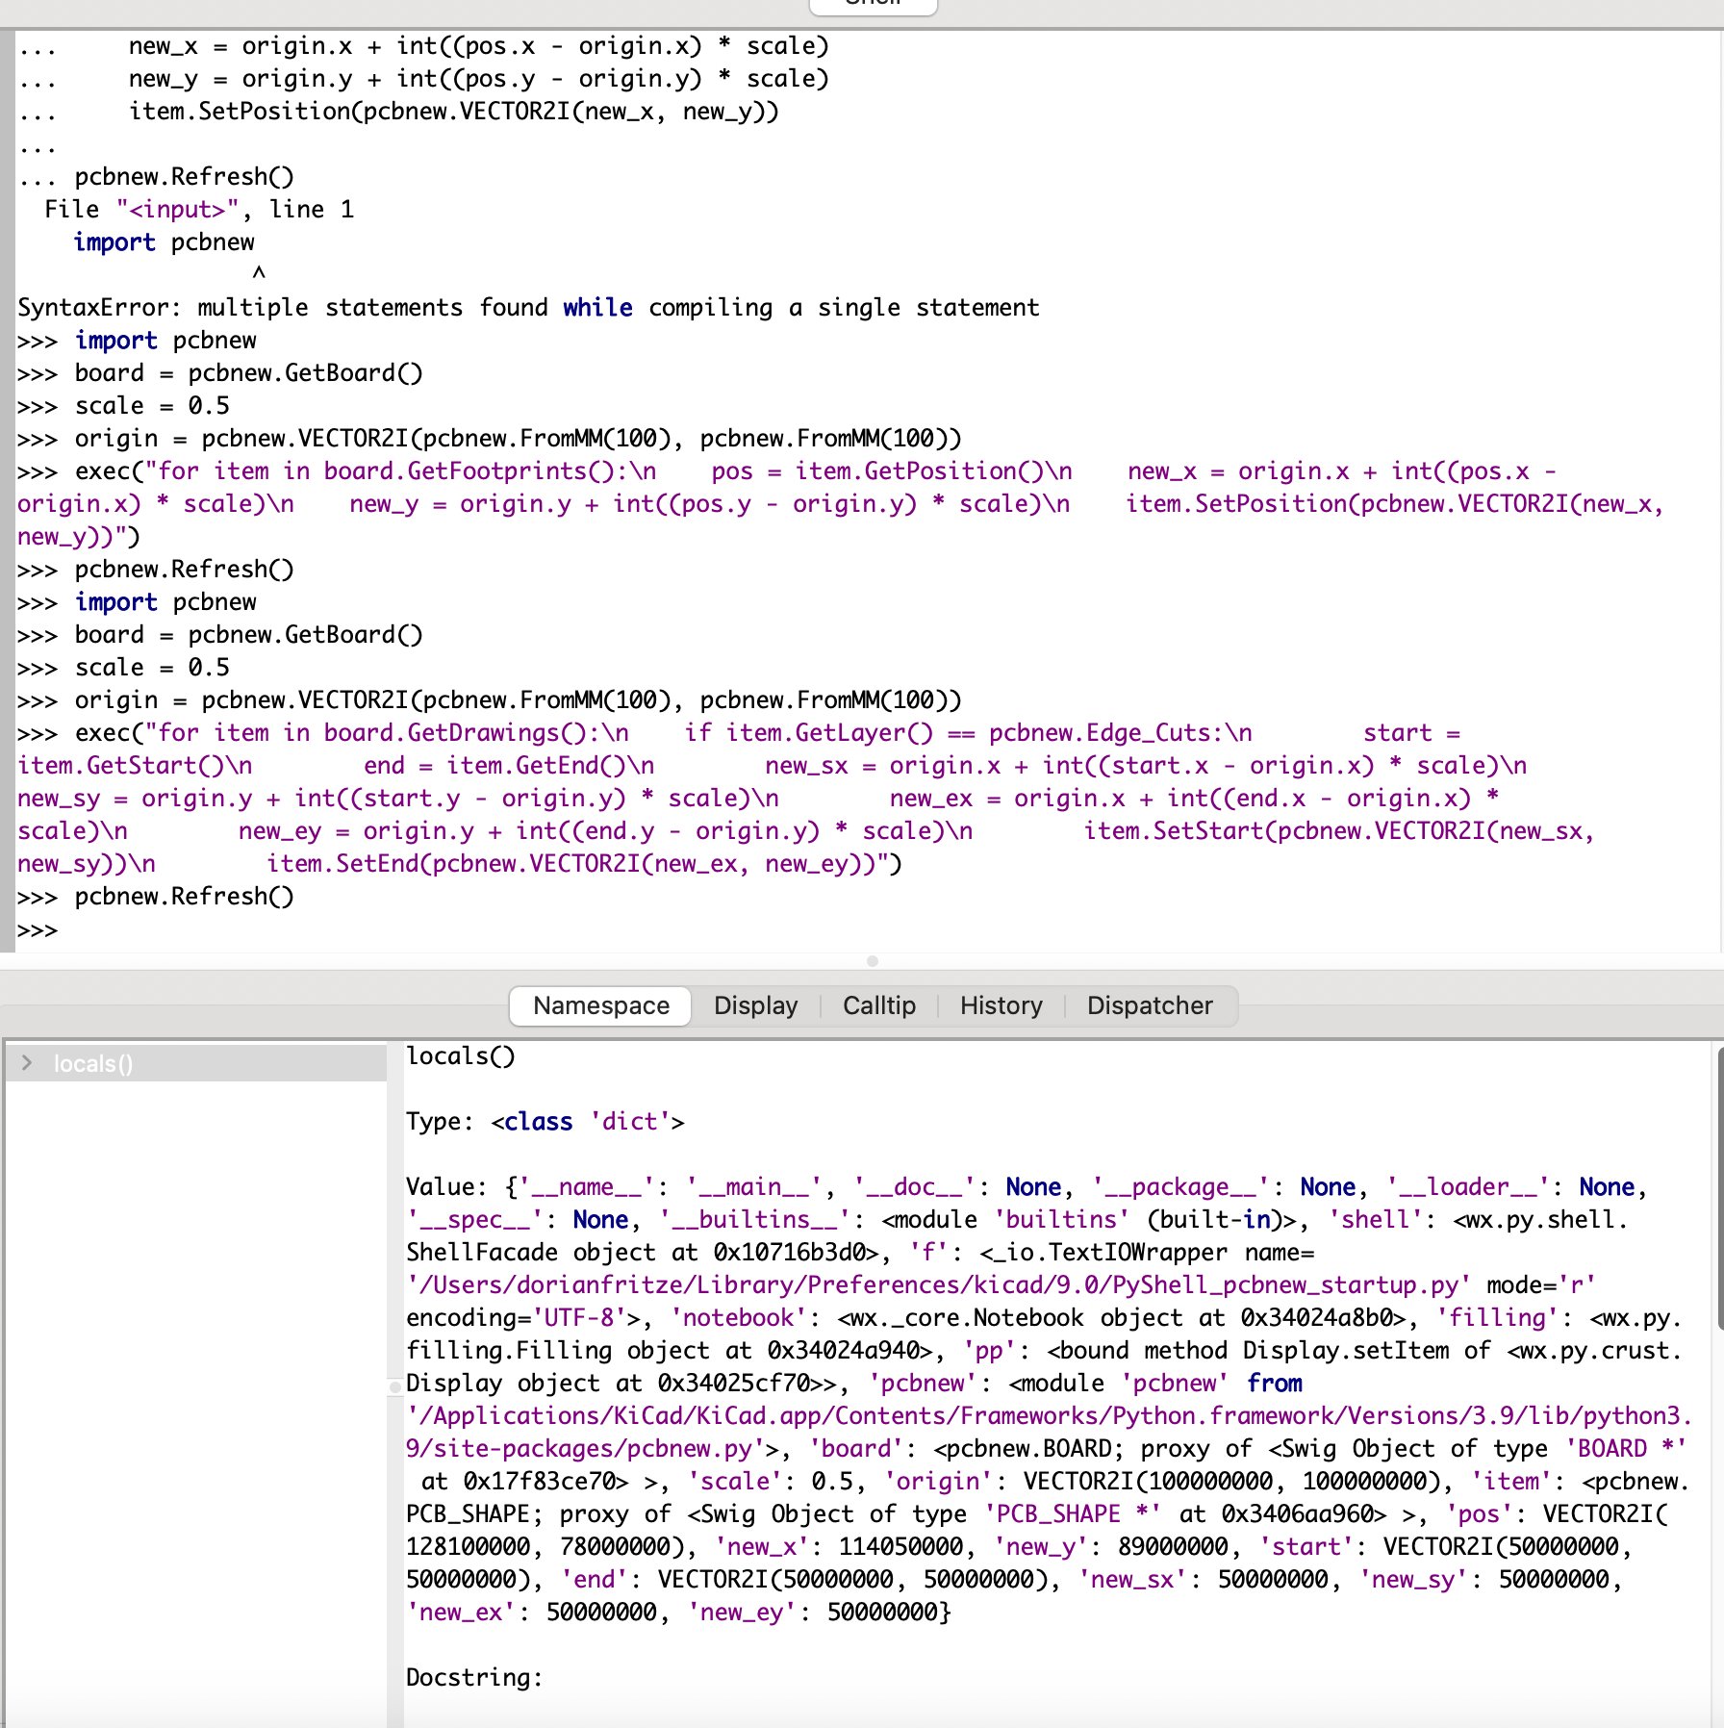
Task: Click the SyntaxError message line
Action: click(528, 308)
